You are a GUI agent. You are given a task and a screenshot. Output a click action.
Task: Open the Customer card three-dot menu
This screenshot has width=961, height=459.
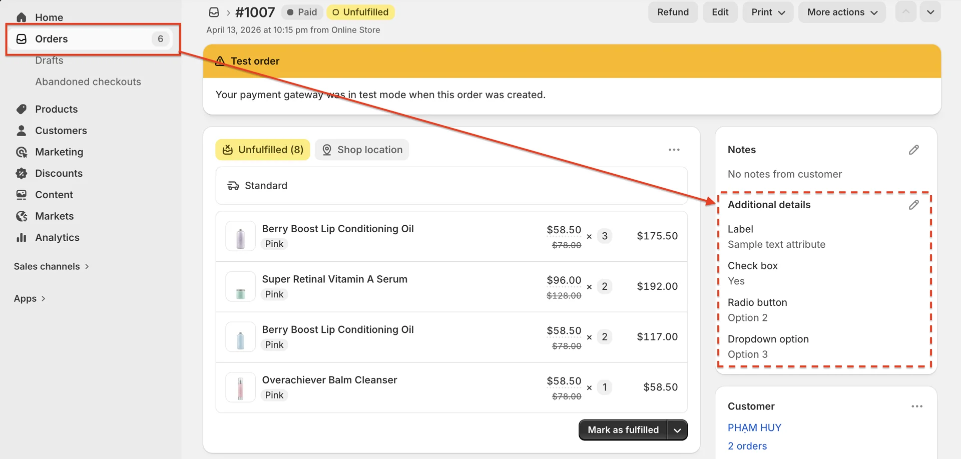click(916, 406)
